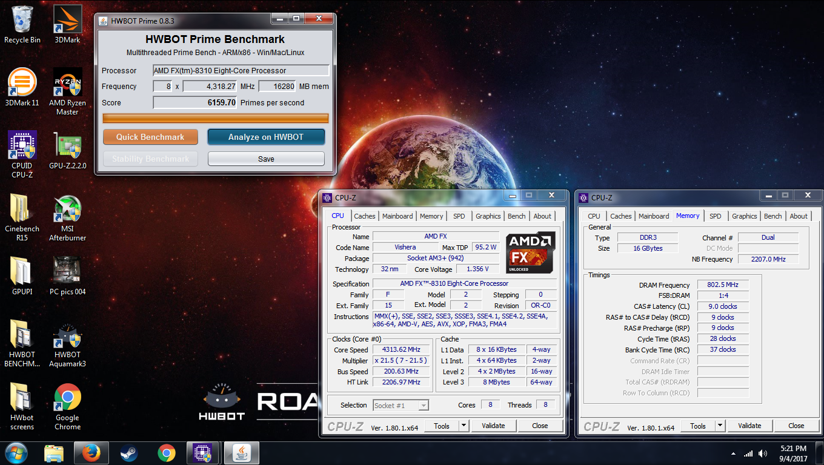Select the Mainboard tab in the left CPU-Z window

click(x=397, y=216)
